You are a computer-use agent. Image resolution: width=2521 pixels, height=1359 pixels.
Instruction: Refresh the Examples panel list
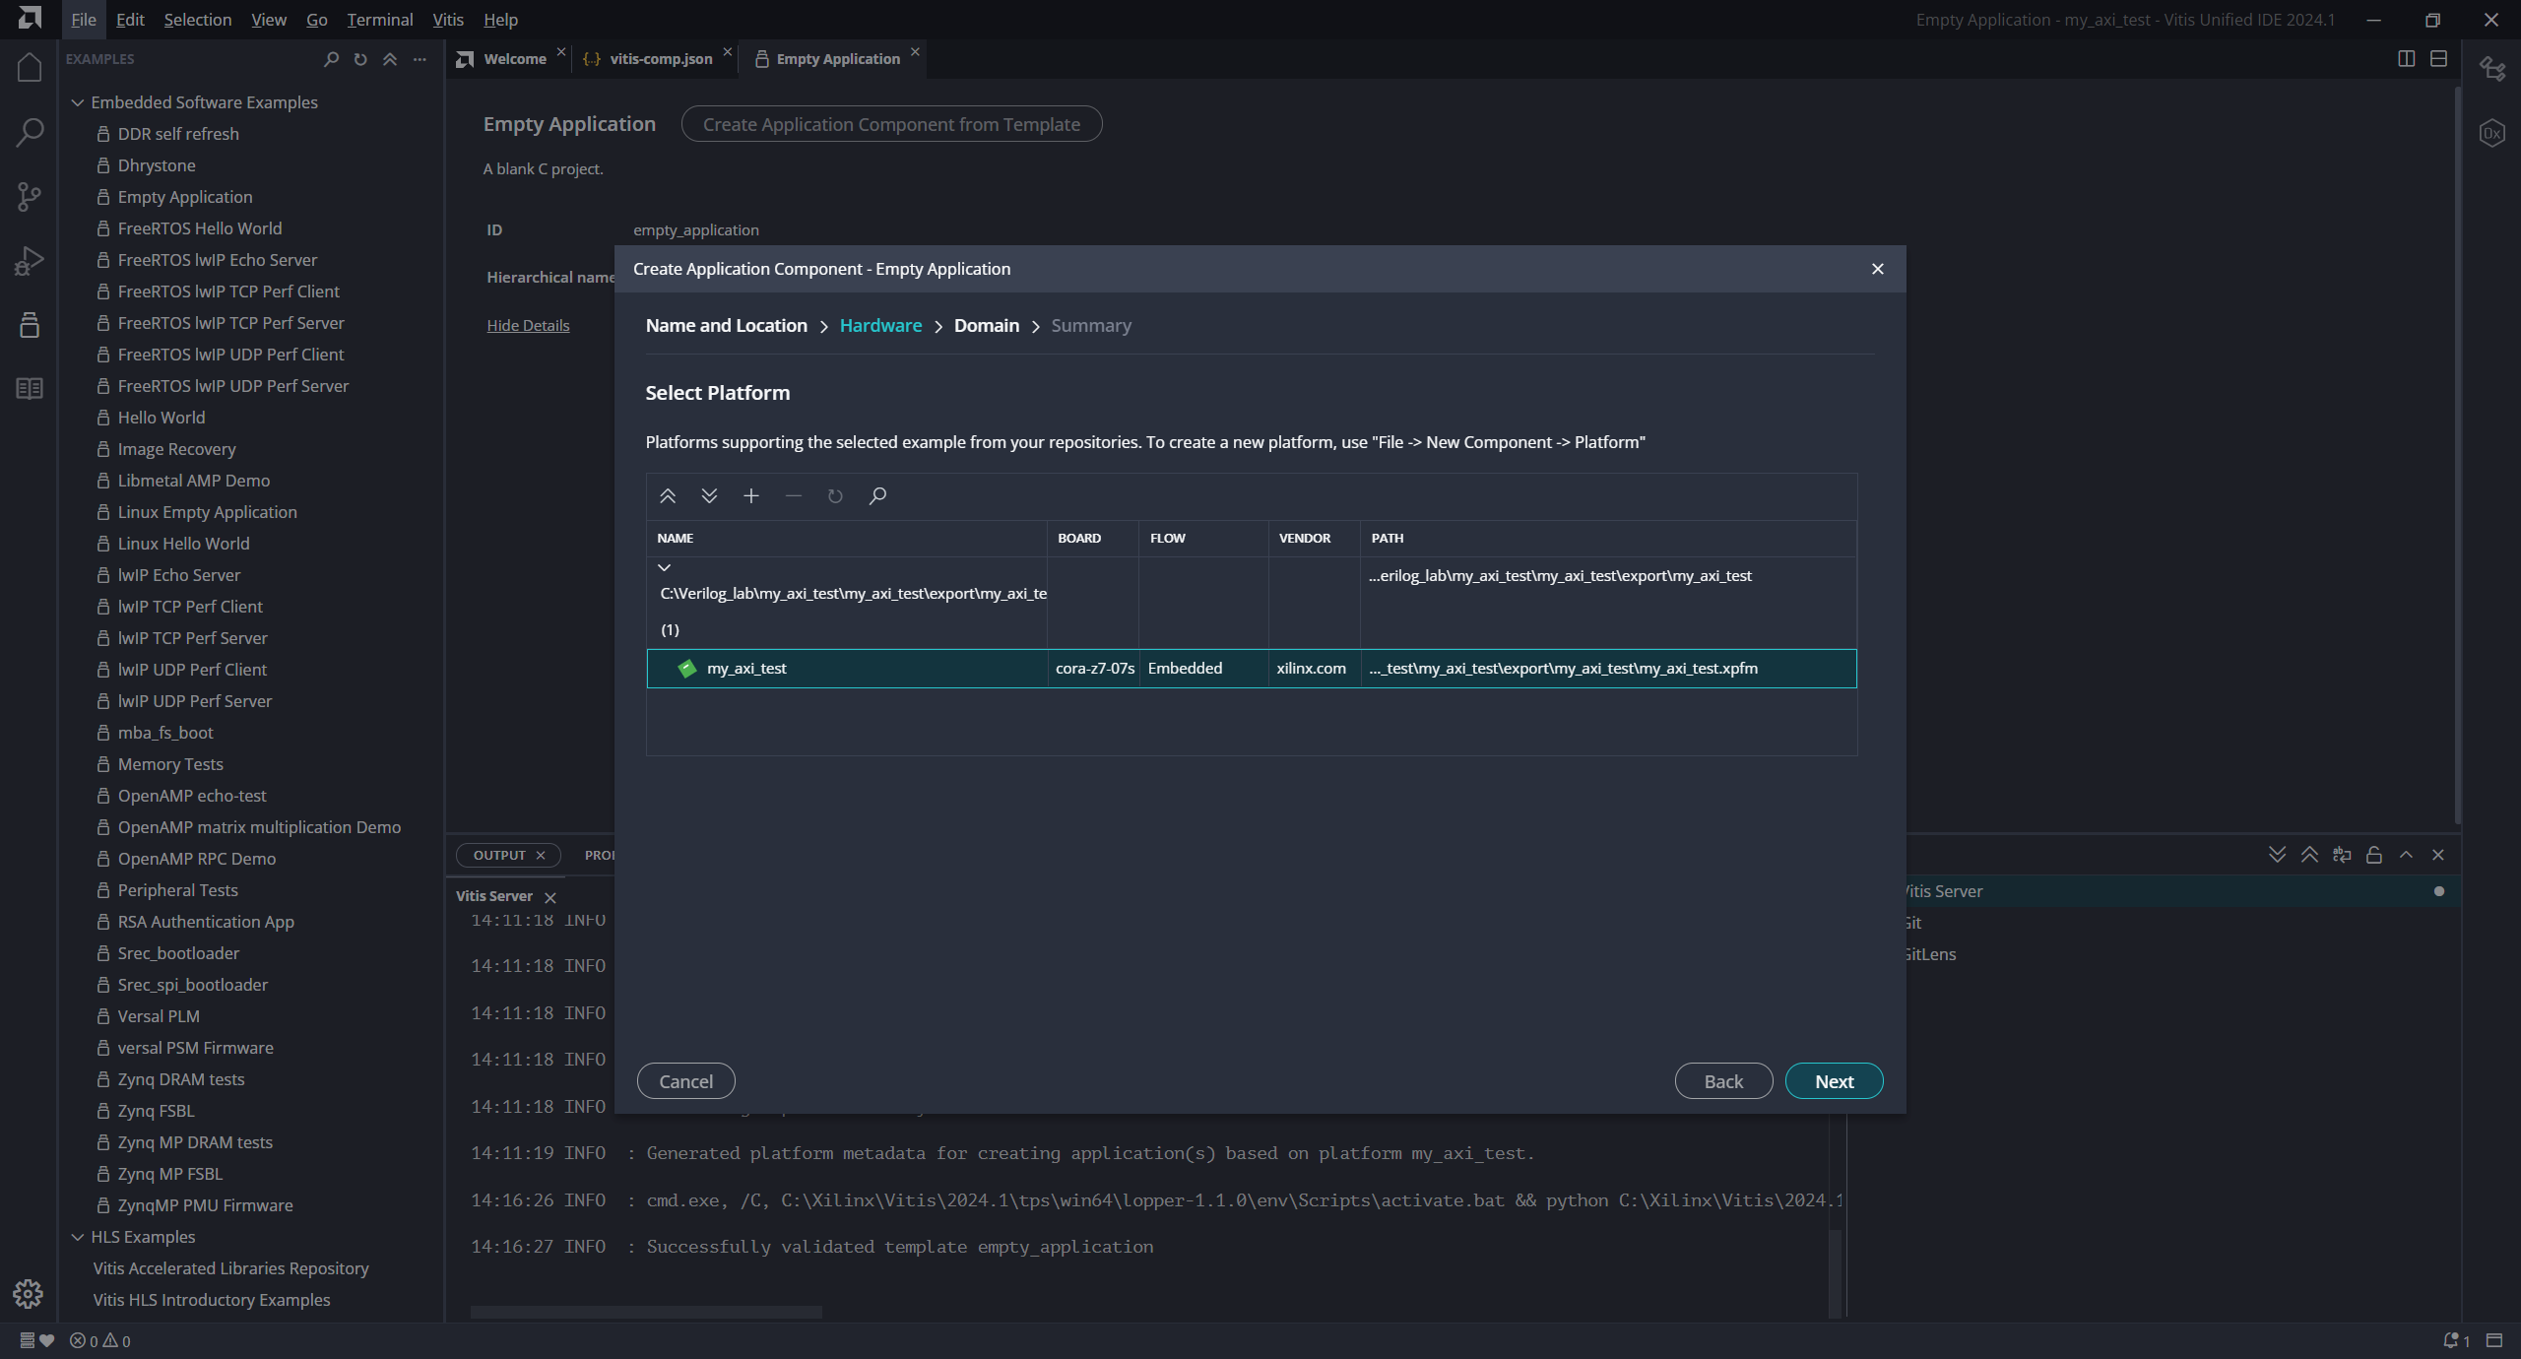pos(360,59)
